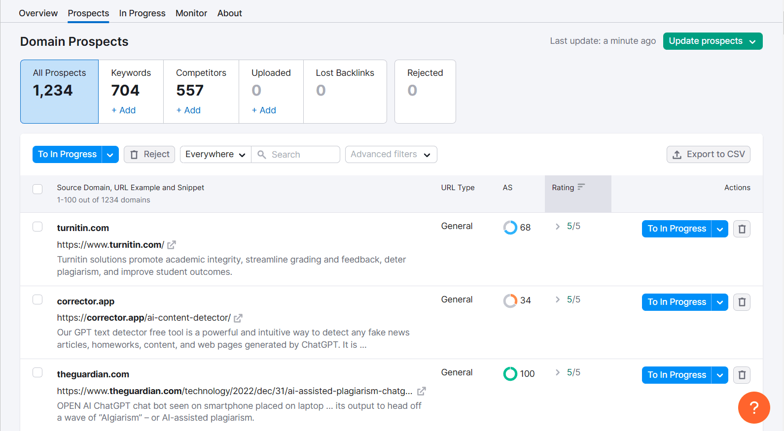Viewport: 784px width, 431px height.
Task: Open the https://www.turnitin.com/ URL link
Action: (110, 245)
